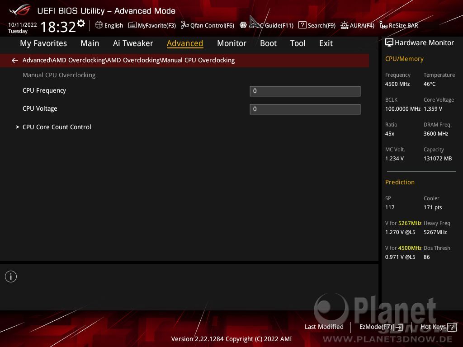Image resolution: width=463 pixels, height=347 pixels.
Task: Click the Hot Keys question mark icon
Action: (x=452, y=327)
